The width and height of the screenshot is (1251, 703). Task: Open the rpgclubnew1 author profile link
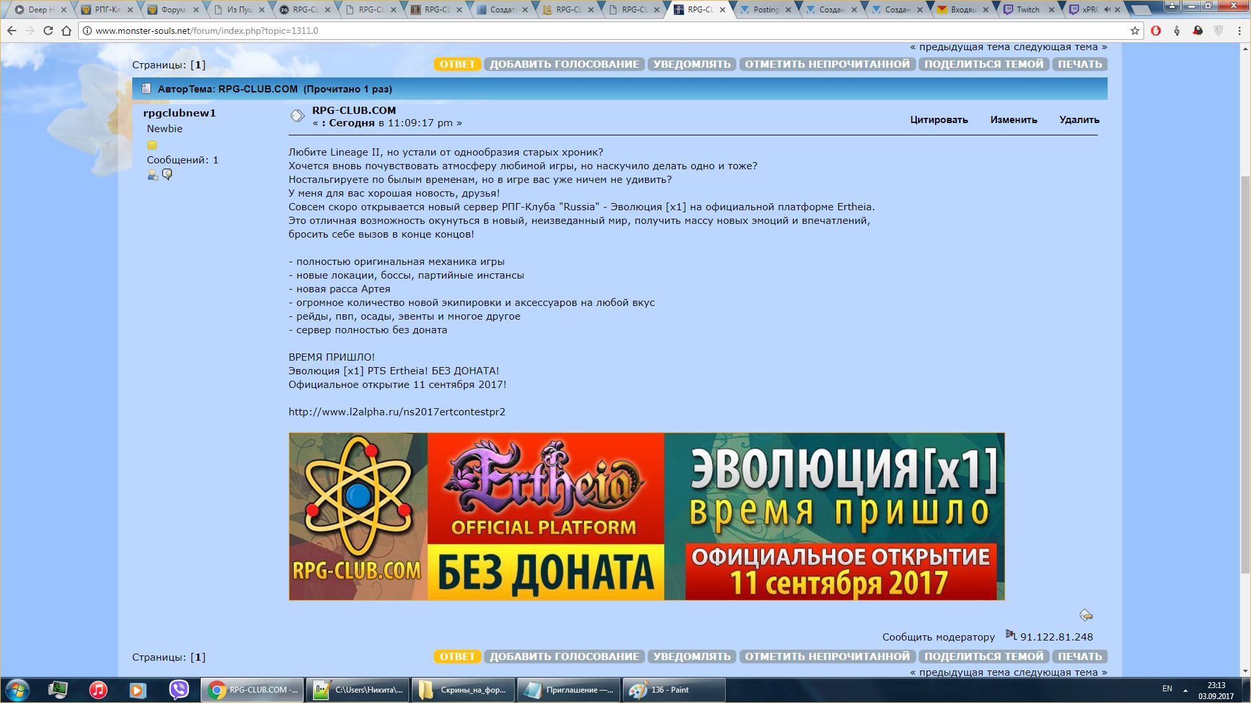179,113
